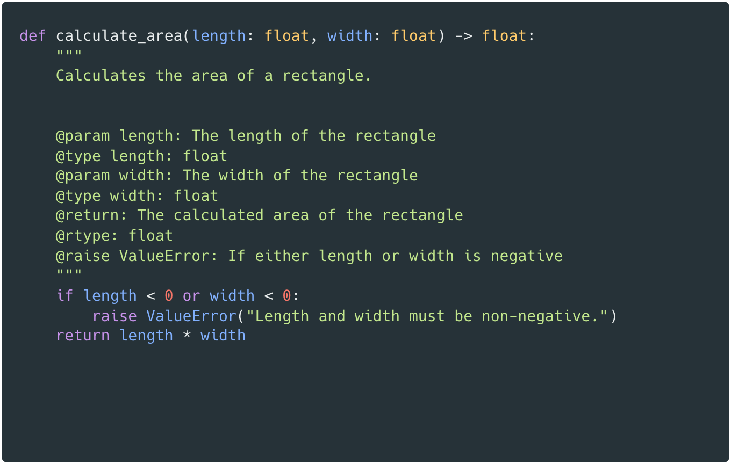
Task: Click the '@param width' docstring line
Action: point(236,176)
